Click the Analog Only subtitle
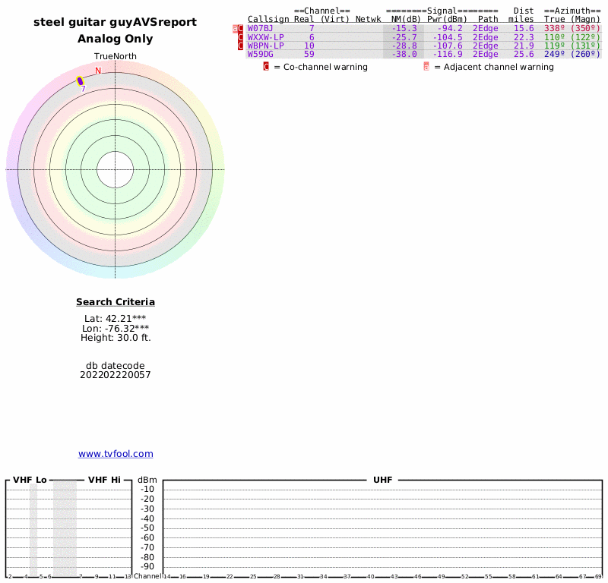 click(x=116, y=39)
